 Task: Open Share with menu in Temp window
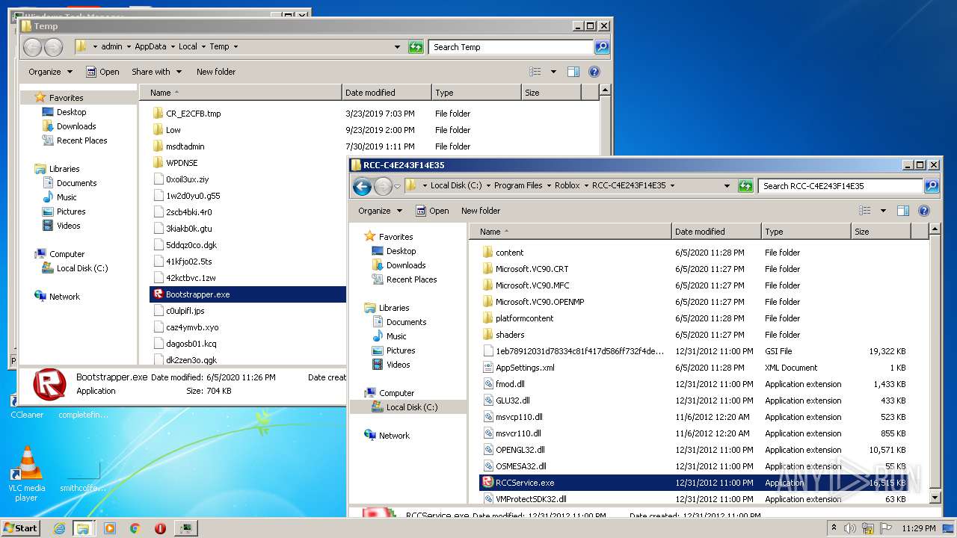tap(156, 72)
